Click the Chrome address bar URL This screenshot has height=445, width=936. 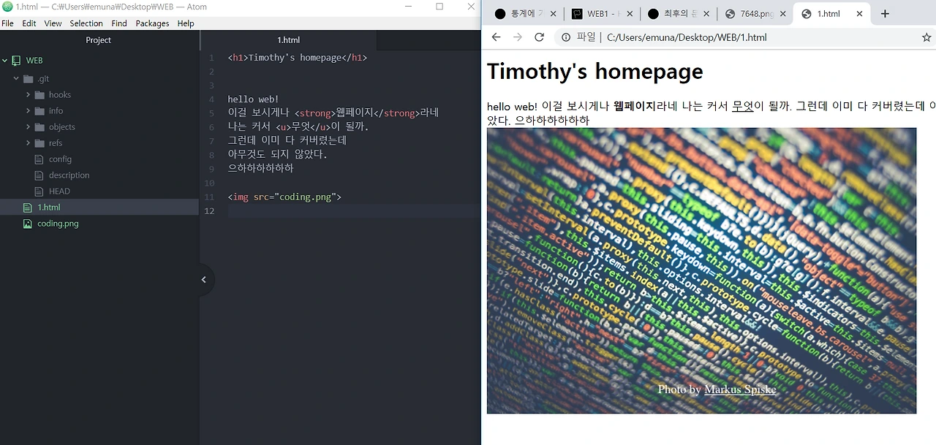(x=687, y=37)
